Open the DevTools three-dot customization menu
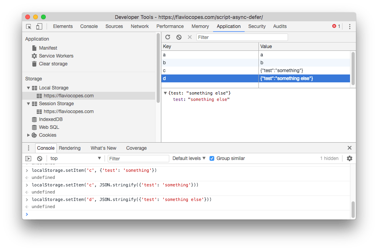Viewport: 378px width, 251px height. (350, 26)
